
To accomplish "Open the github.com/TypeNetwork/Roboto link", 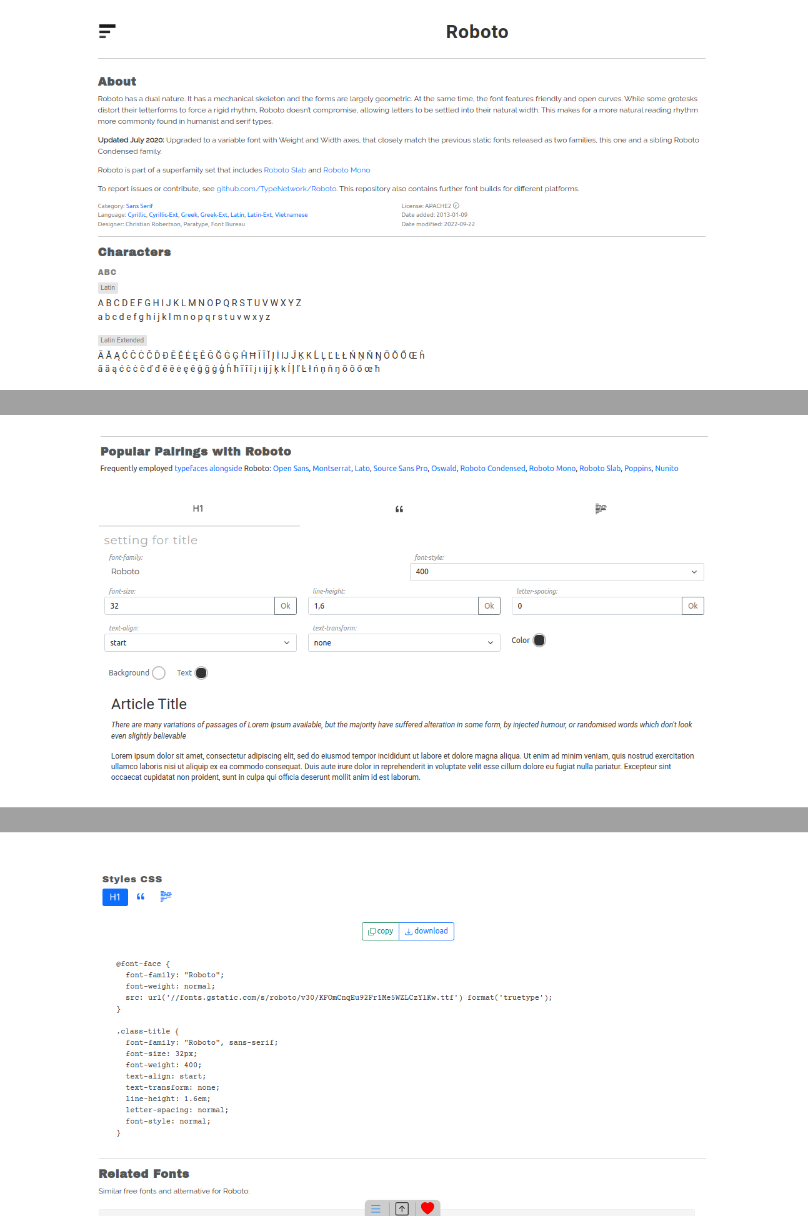I will pos(277,189).
